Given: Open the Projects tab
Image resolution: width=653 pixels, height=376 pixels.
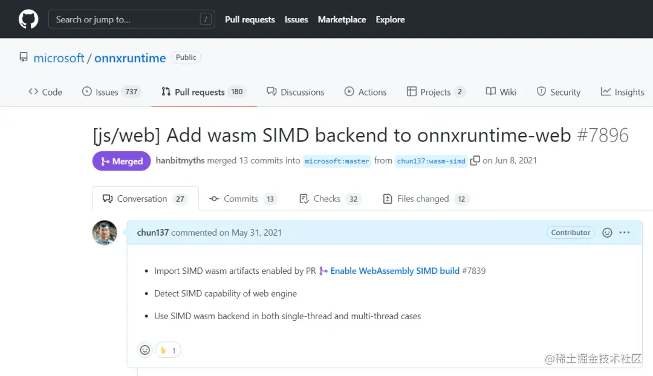Looking at the screenshot, I should (435, 92).
